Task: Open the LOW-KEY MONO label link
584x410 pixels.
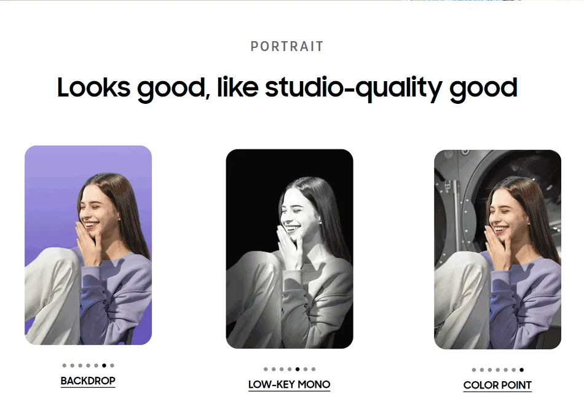Action: pyautogui.click(x=290, y=385)
